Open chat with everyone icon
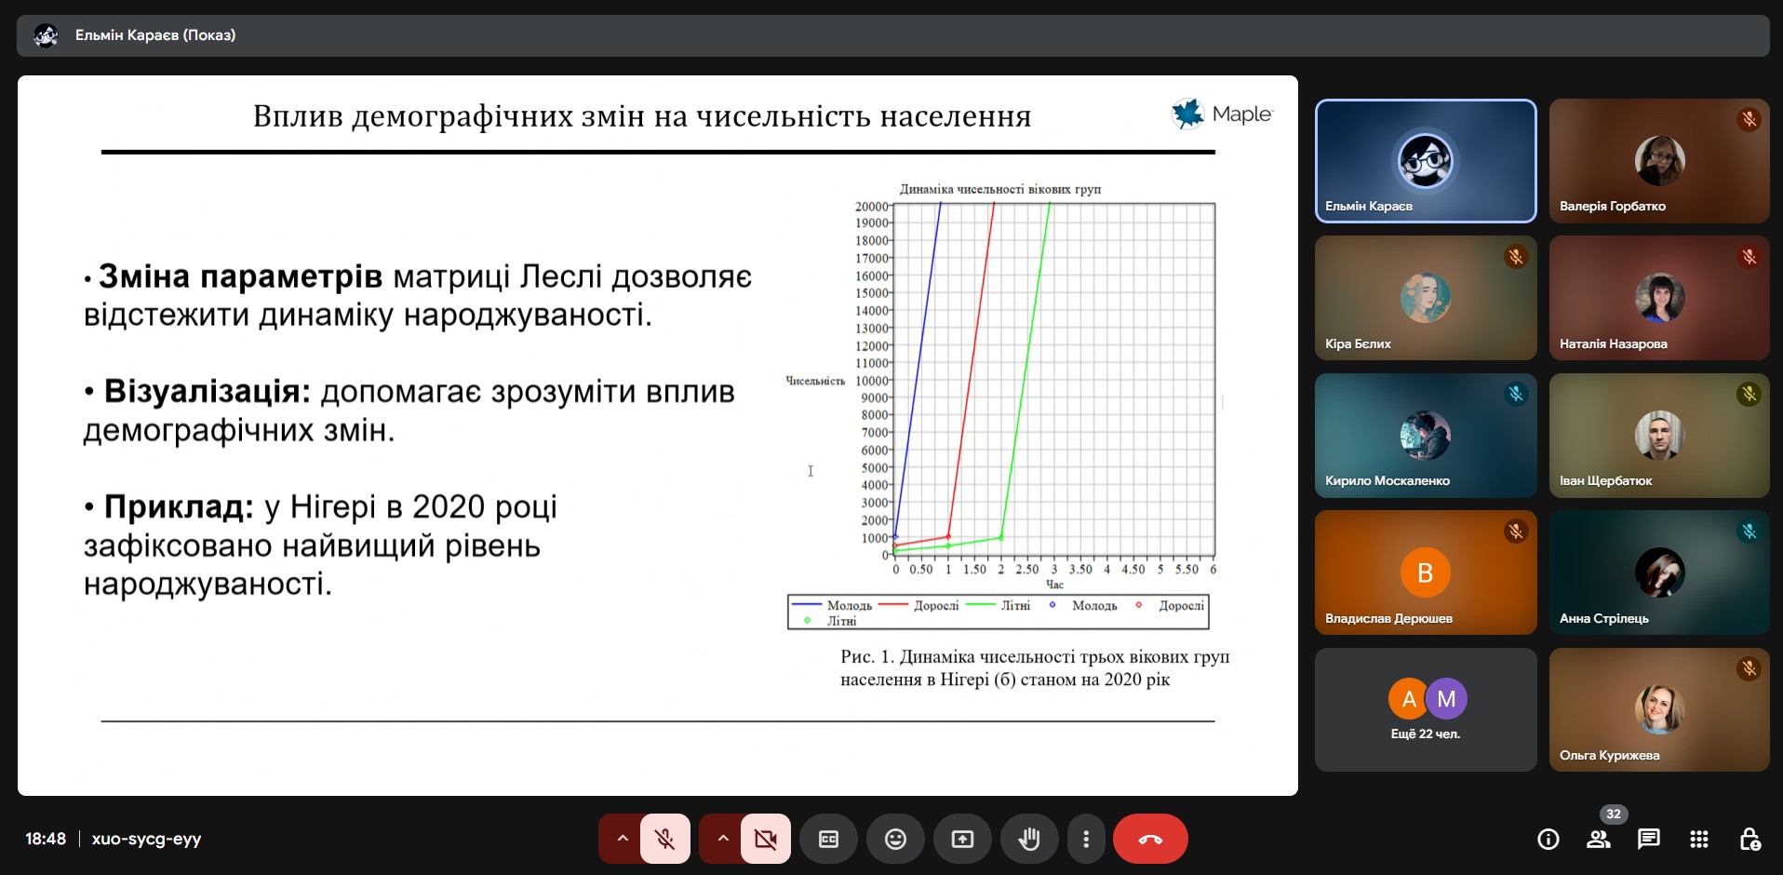This screenshot has height=875, width=1783. [1649, 840]
